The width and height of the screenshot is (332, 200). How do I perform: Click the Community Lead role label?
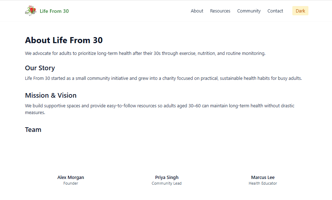pyautogui.click(x=167, y=183)
